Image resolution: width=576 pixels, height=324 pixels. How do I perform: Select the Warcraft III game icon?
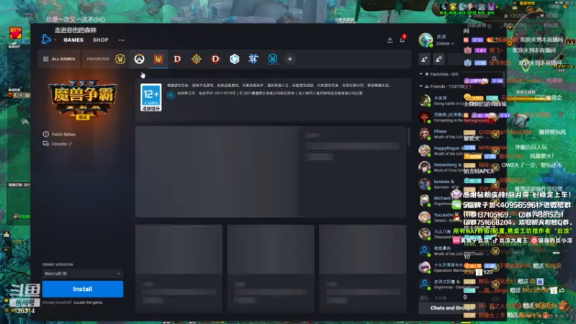click(x=158, y=59)
